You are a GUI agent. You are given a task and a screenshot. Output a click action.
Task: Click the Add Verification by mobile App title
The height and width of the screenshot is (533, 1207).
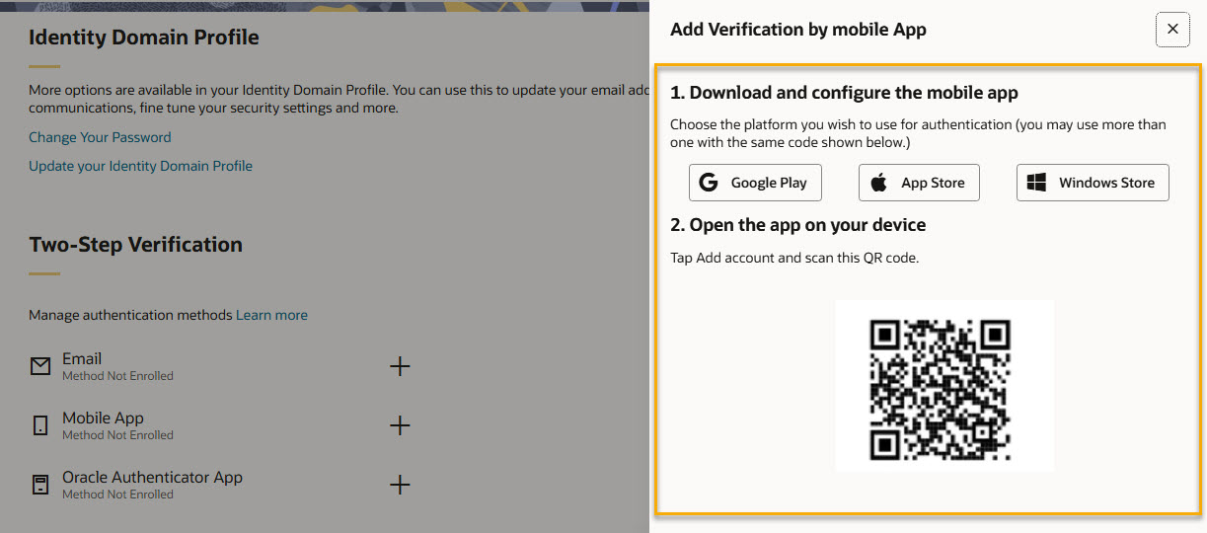[798, 30]
